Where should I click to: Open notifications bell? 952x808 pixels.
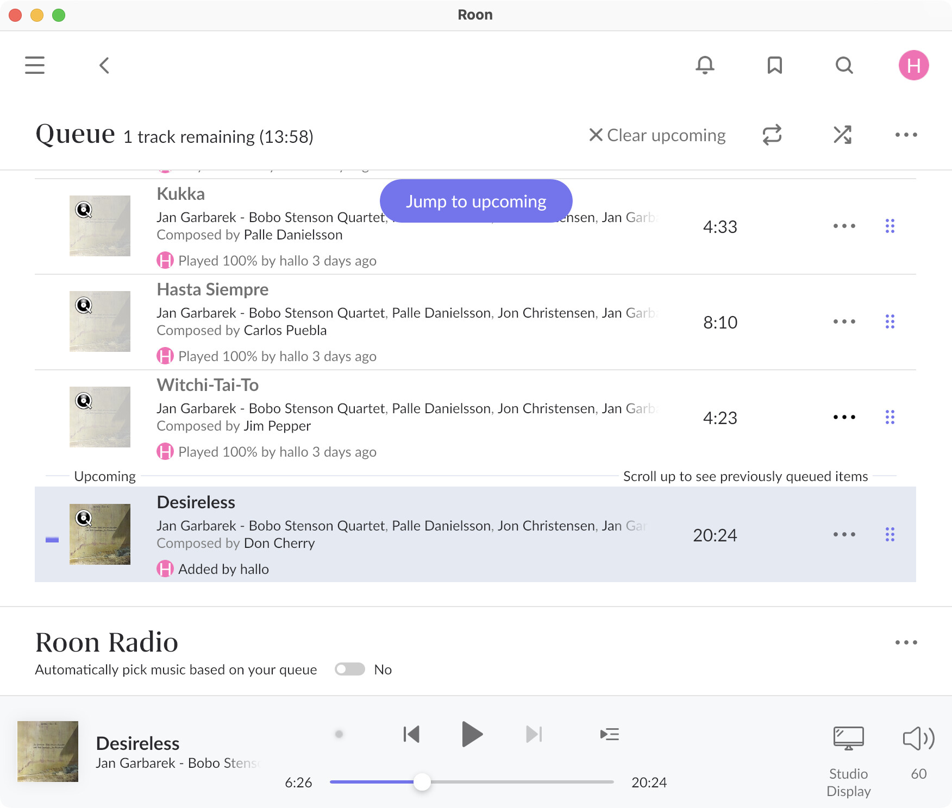tap(705, 65)
